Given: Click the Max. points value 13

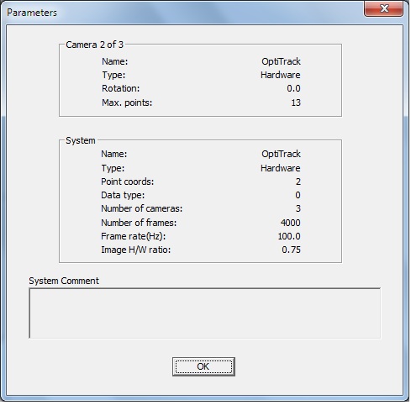Looking at the screenshot, I should click(x=296, y=103).
